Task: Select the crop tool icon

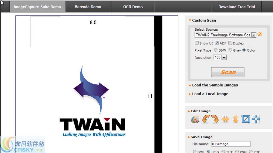Action: point(246,119)
